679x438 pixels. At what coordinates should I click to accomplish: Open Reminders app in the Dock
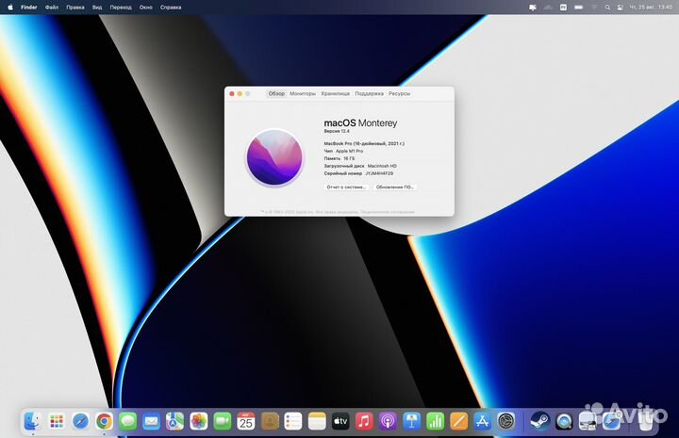click(293, 421)
